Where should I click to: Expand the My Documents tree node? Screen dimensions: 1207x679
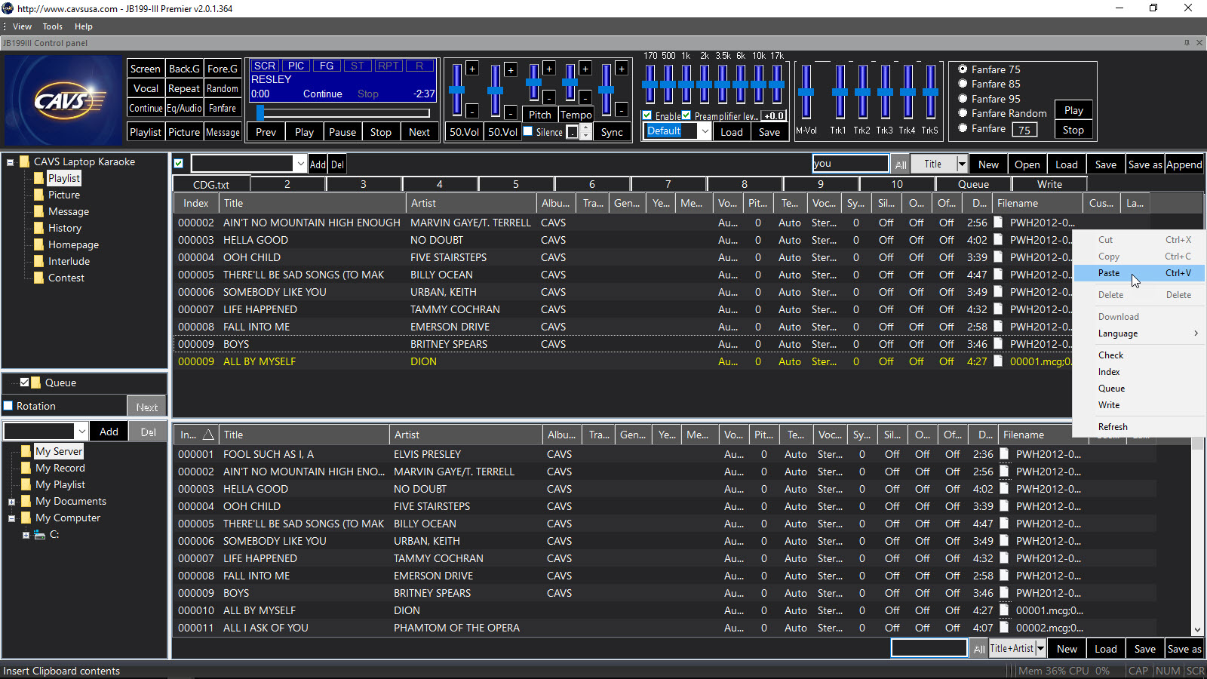coord(11,502)
